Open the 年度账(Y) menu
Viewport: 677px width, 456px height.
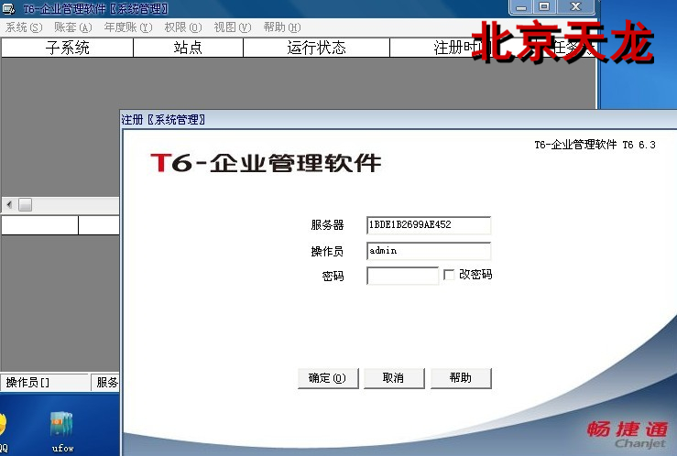tap(128, 27)
